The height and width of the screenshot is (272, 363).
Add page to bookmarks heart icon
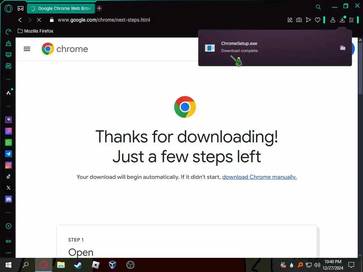(x=318, y=20)
